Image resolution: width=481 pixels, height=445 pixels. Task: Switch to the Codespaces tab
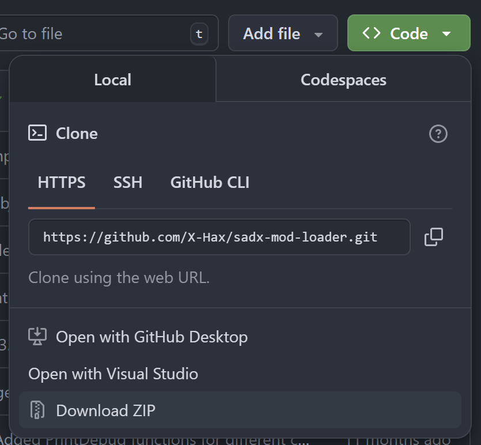tap(343, 80)
